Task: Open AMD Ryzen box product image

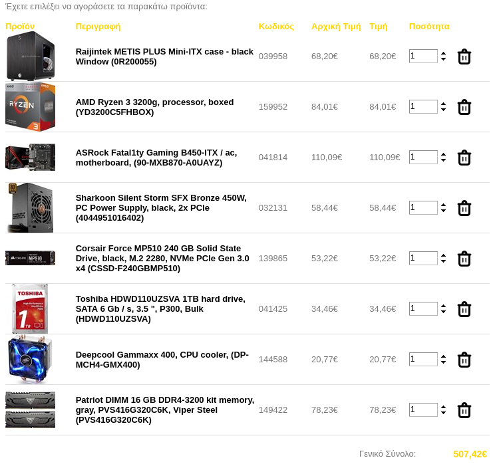Action: coord(31,106)
